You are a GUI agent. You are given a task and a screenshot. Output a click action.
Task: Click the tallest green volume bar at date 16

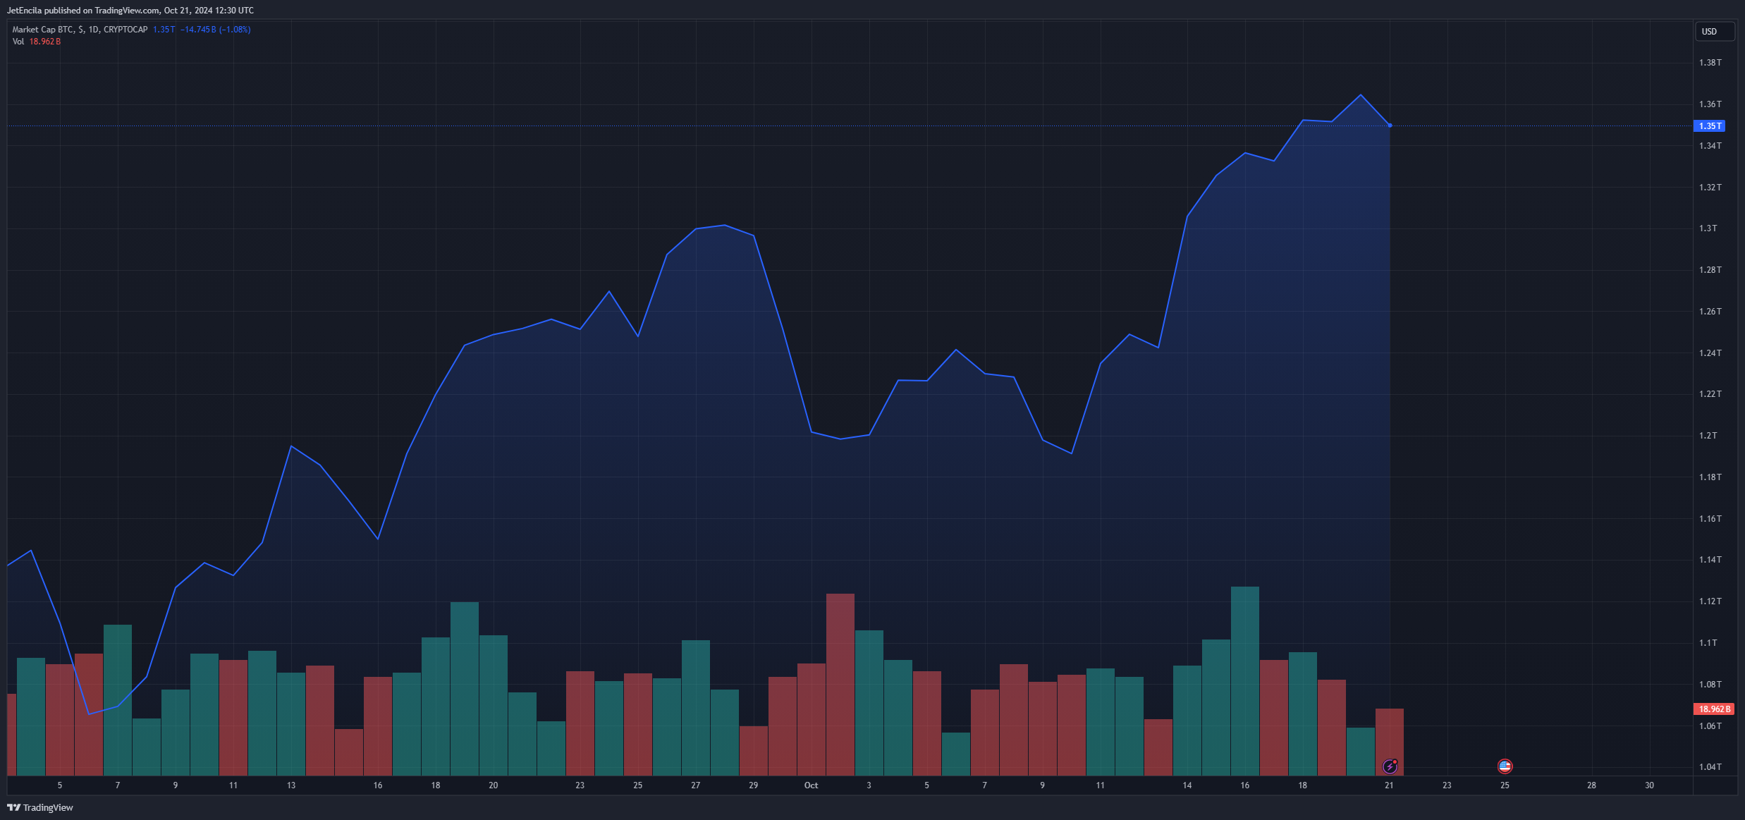click(x=1244, y=680)
